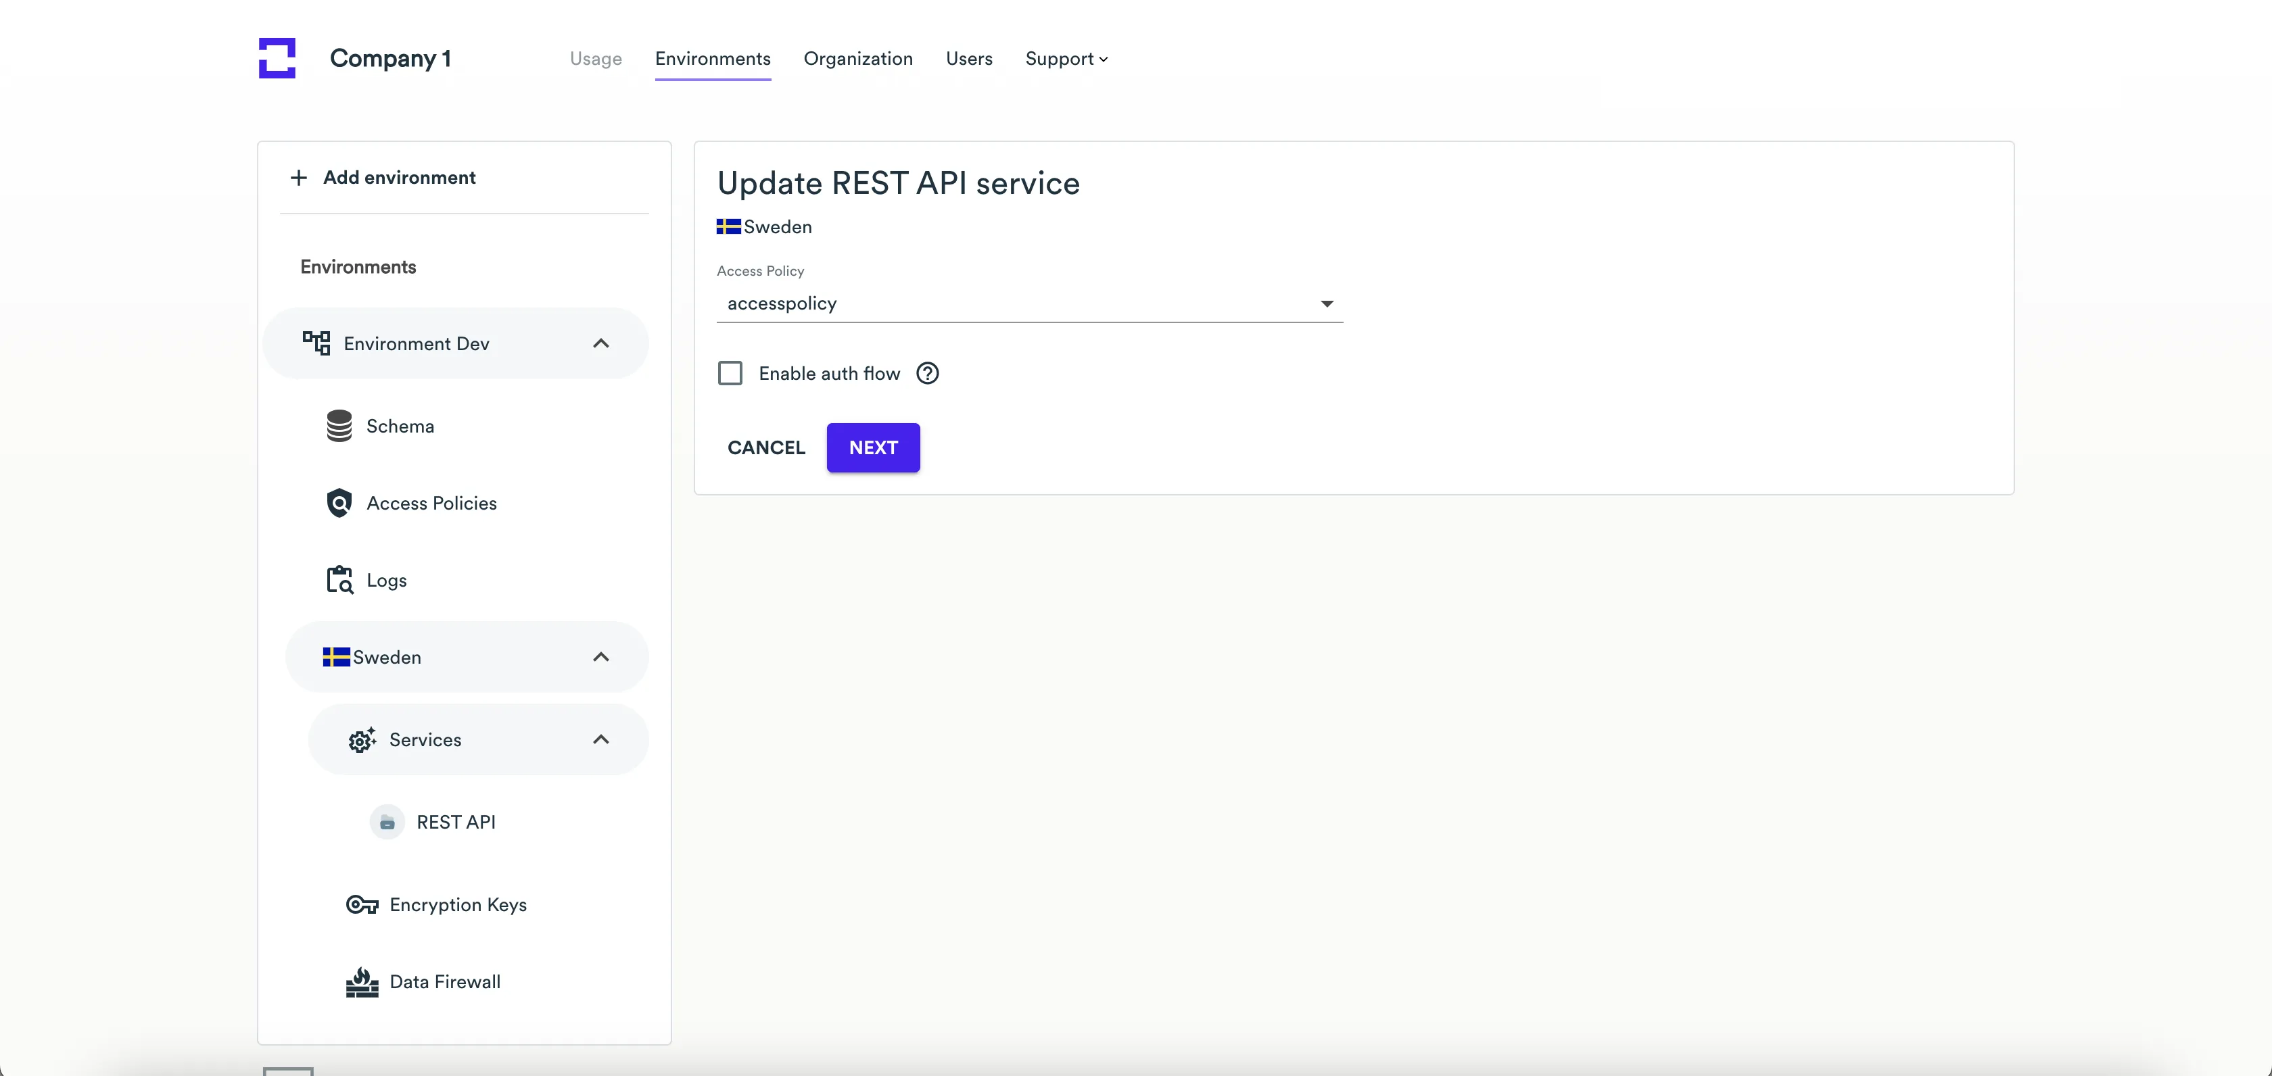Click the Schema database icon
2272x1076 pixels.
click(x=339, y=426)
